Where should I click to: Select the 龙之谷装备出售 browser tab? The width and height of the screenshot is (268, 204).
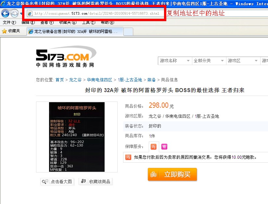[75, 32]
